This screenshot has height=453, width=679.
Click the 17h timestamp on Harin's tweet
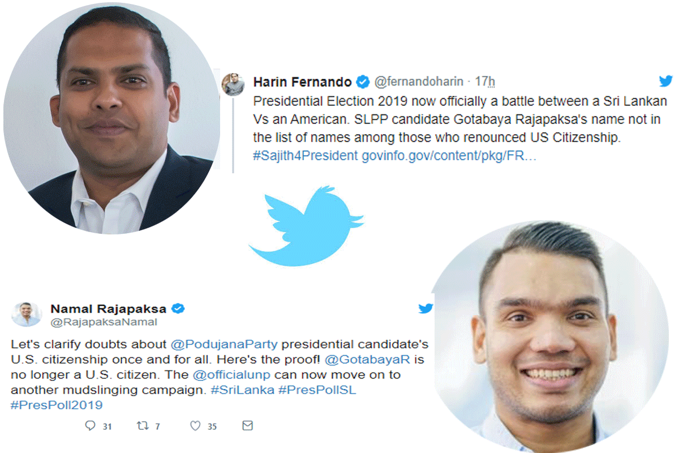click(x=485, y=82)
